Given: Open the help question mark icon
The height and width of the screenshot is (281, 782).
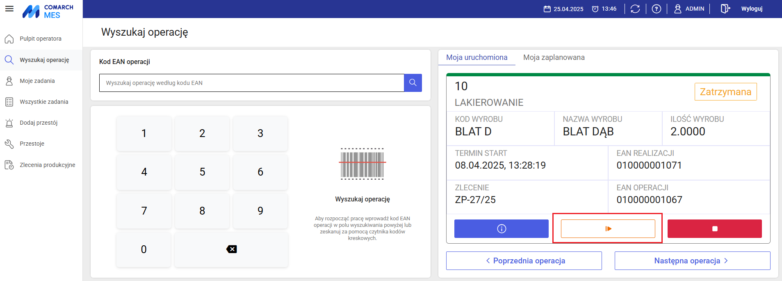Looking at the screenshot, I should point(657,9).
